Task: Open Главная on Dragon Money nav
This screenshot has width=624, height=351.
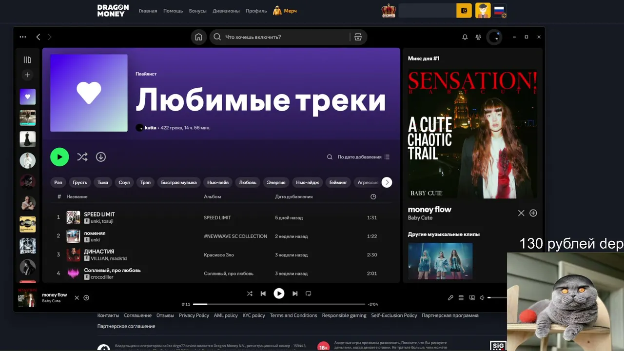Action: (x=148, y=11)
